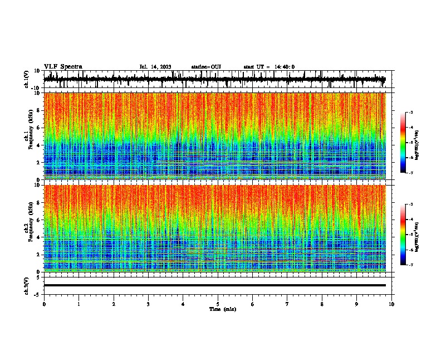Click time axis tick label '6'
441x341 pixels.
(x=253, y=304)
